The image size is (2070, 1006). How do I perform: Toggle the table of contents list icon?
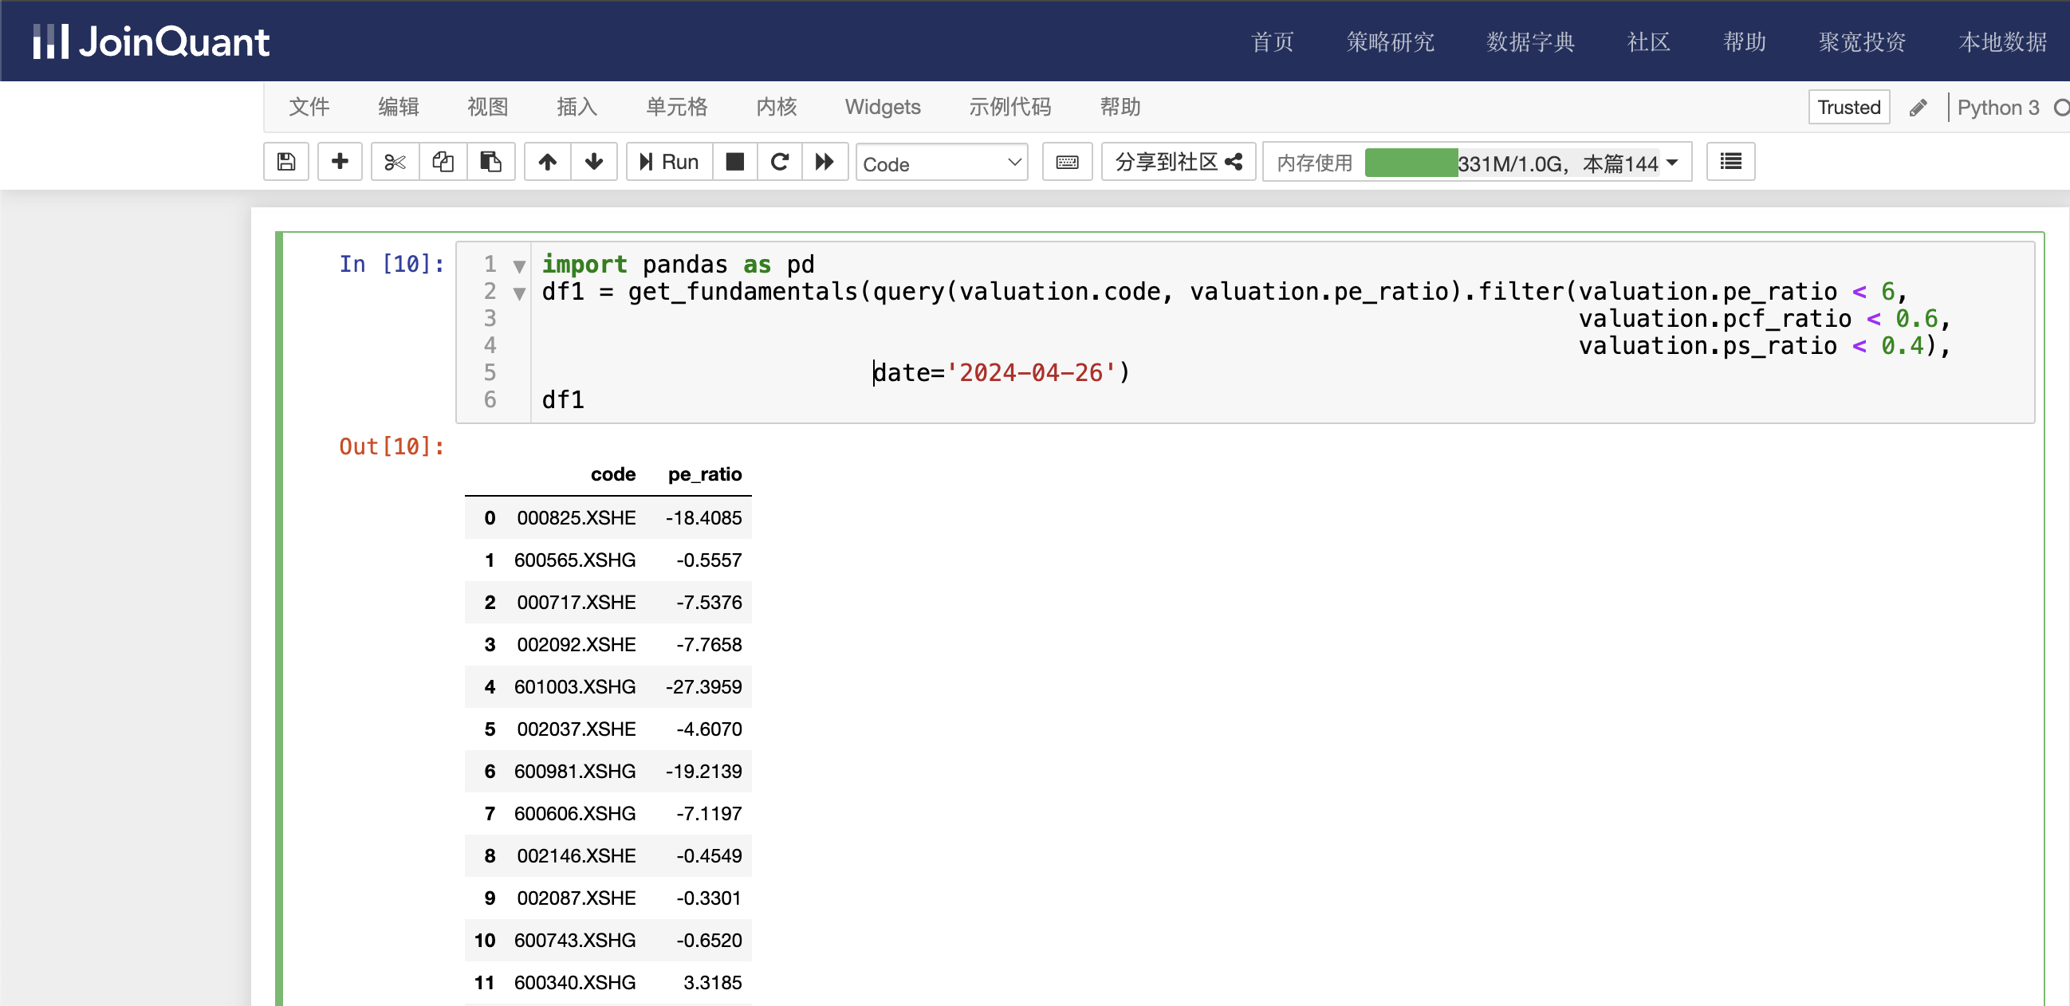pos(1730,163)
